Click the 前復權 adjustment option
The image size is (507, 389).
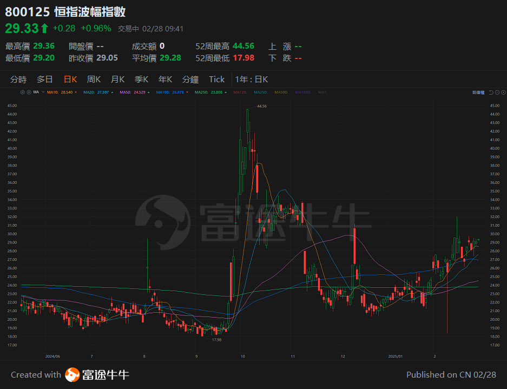(x=478, y=92)
